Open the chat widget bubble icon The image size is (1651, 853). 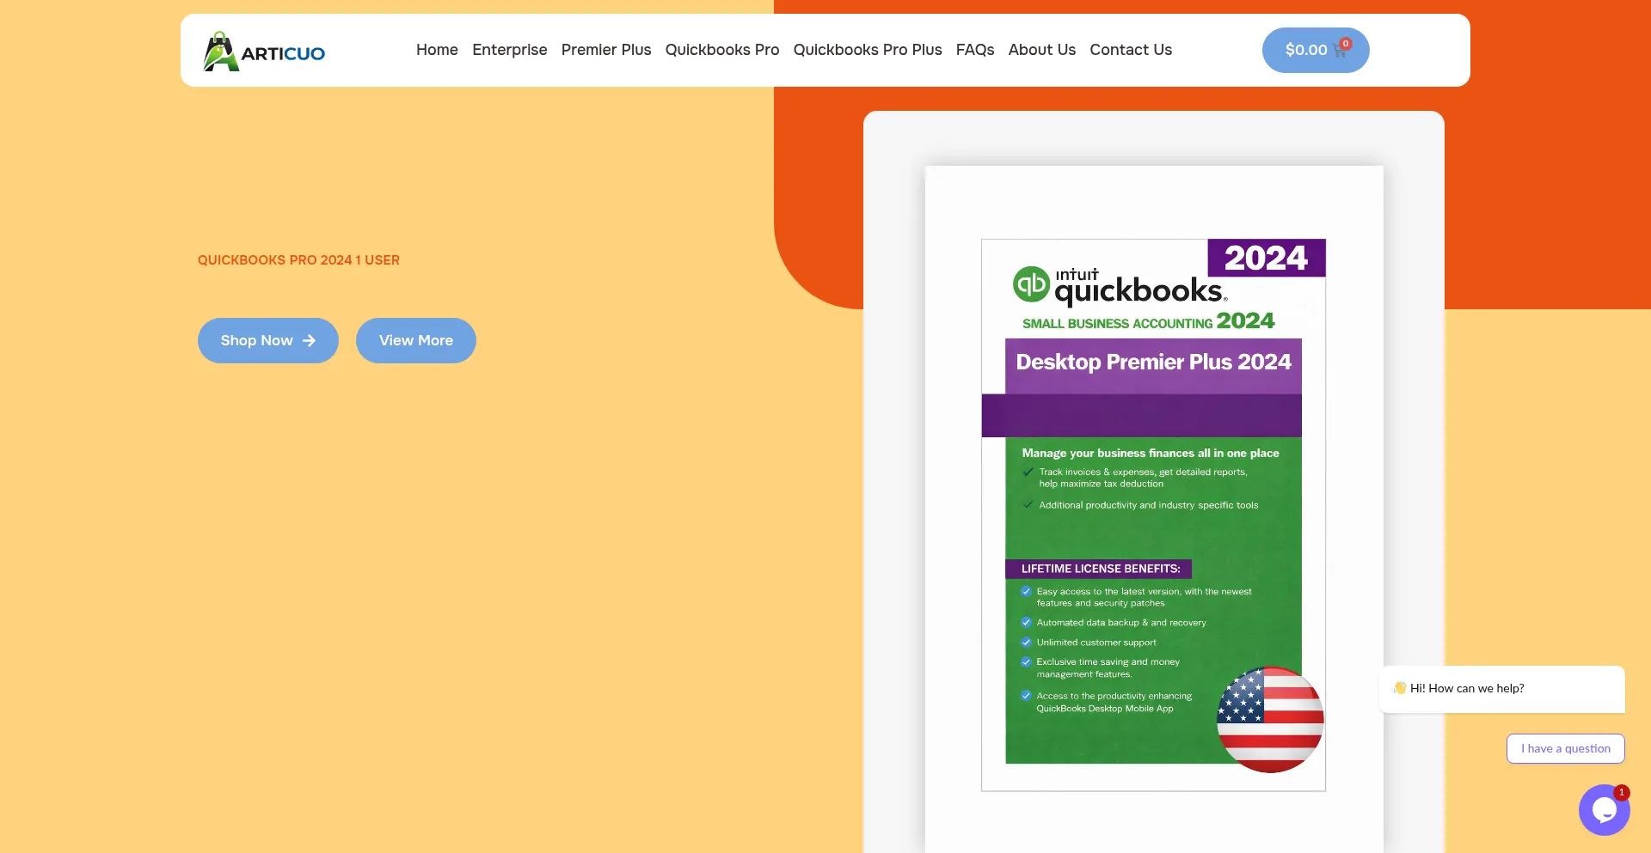(x=1604, y=809)
